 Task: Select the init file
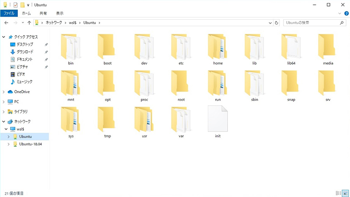[x=217, y=122]
